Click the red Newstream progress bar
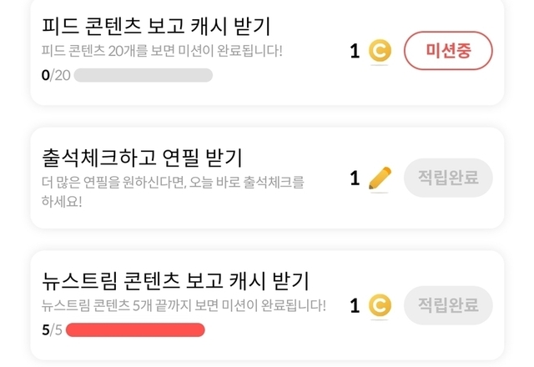Screen dimensions: 534x367 coord(135,330)
